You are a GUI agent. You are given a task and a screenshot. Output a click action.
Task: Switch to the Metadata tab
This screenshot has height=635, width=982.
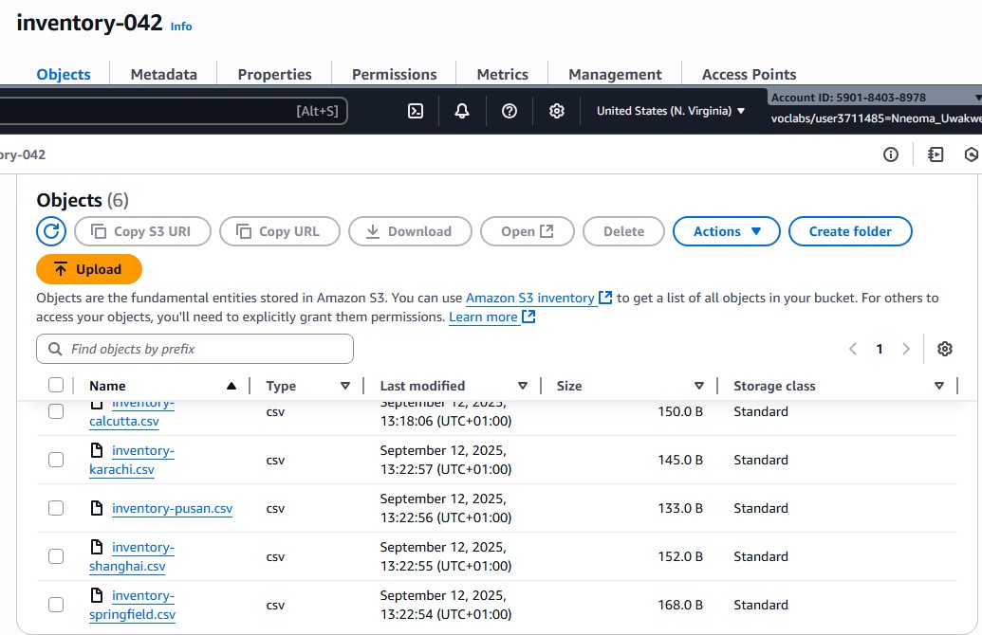pyautogui.click(x=163, y=74)
